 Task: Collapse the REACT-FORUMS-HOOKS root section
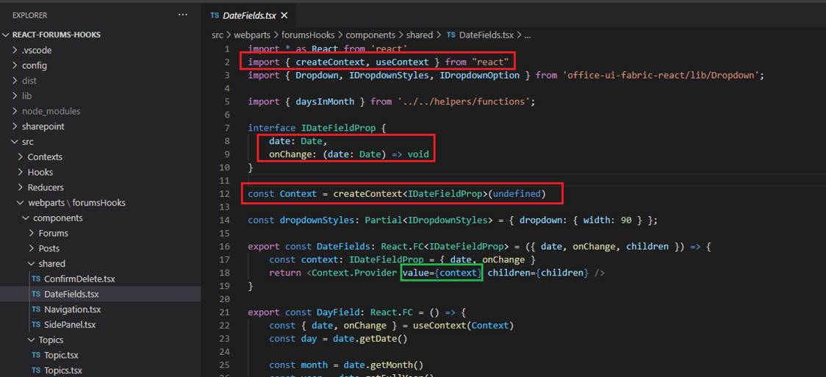click(x=7, y=35)
